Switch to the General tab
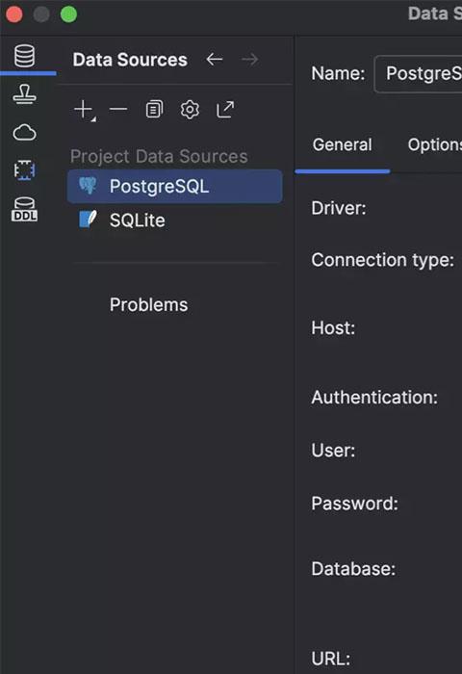Screen dimensions: 462x674 [x=342, y=144]
